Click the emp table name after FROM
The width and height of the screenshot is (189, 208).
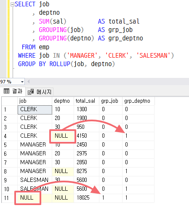[x=44, y=47]
